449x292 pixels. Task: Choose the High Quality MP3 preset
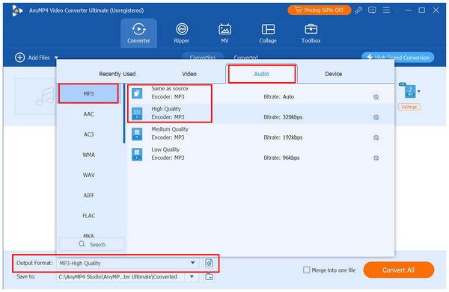coord(260,114)
